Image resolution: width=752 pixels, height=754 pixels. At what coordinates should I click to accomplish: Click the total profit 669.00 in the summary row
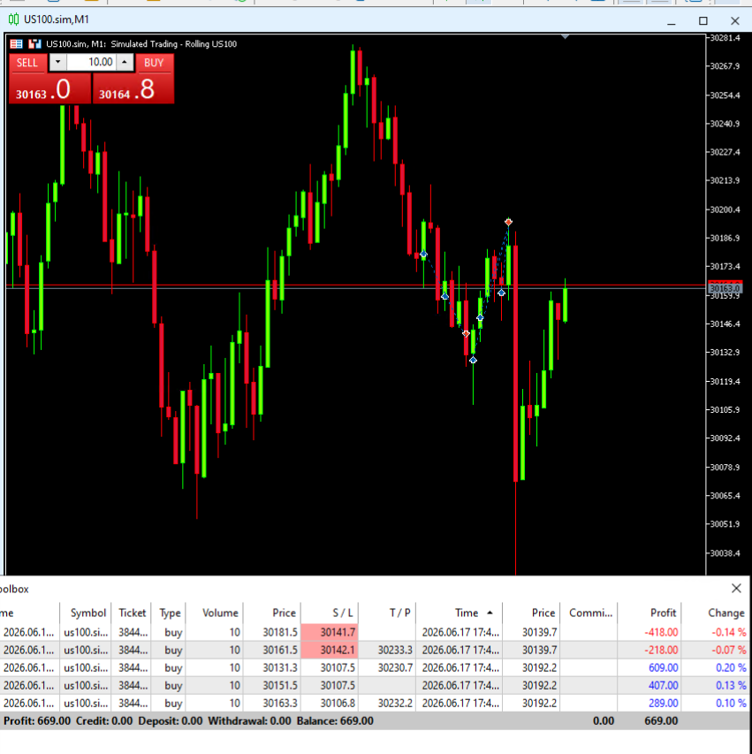[661, 720]
